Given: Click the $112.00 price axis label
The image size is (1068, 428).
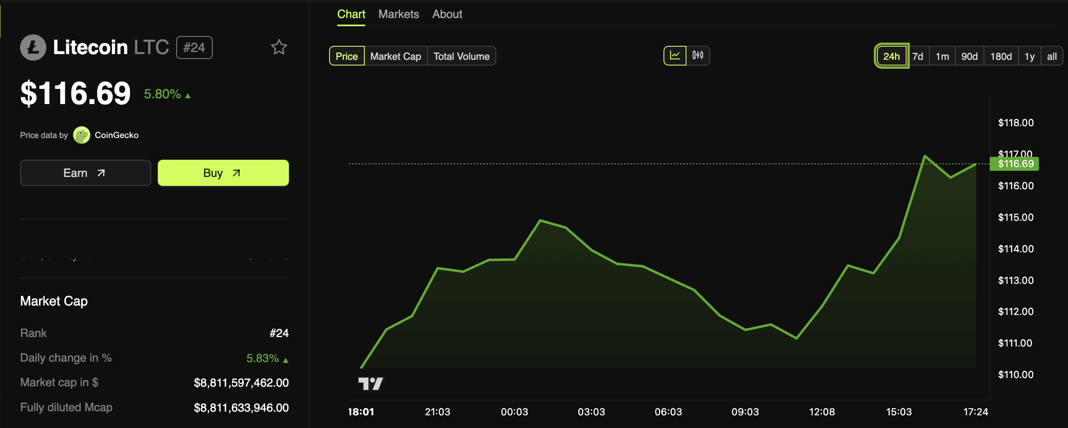Looking at the screenshot, I should (1016, 312).
